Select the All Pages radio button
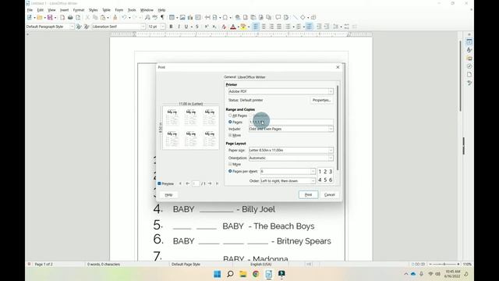The height and width of the screenshot is (281, 499). pos(230,116)
